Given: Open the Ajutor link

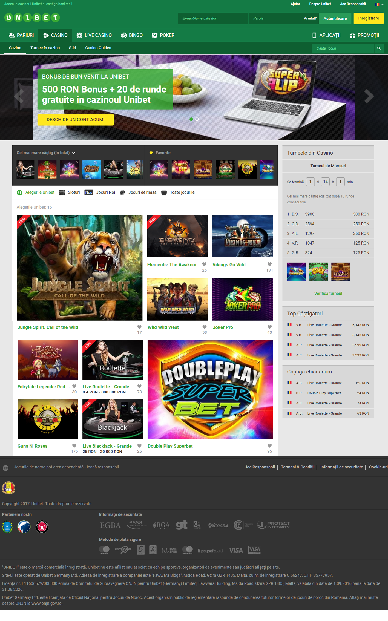Looking at the screenshot, I should coord(295,4).
